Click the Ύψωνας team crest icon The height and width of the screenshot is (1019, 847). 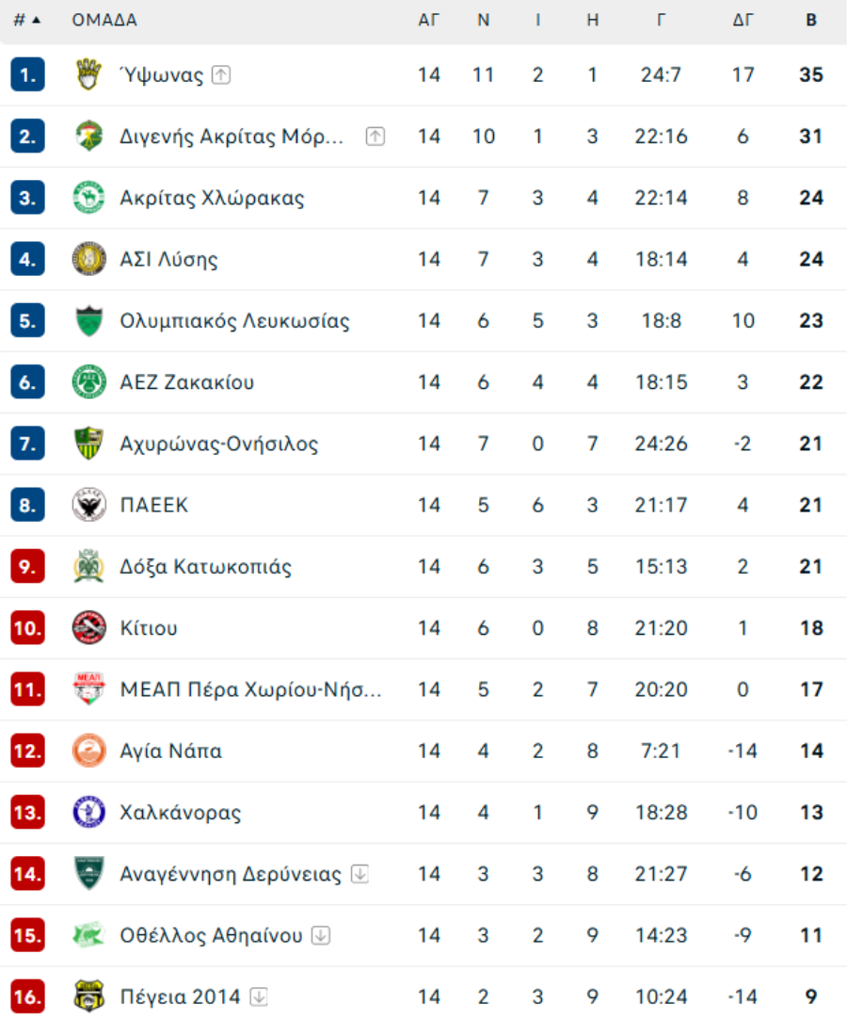coord(89,74)
